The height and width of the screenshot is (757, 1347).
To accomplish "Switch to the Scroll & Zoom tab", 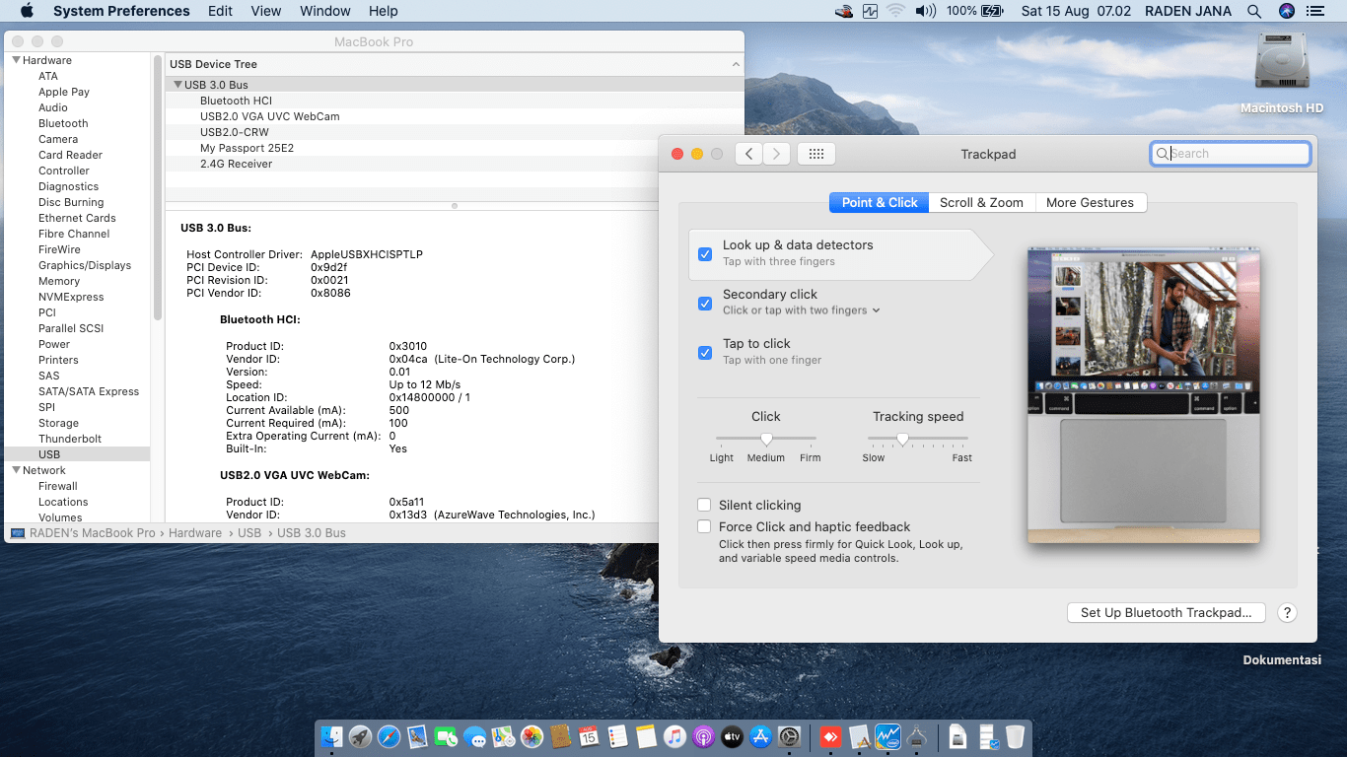I will point(981,202).
